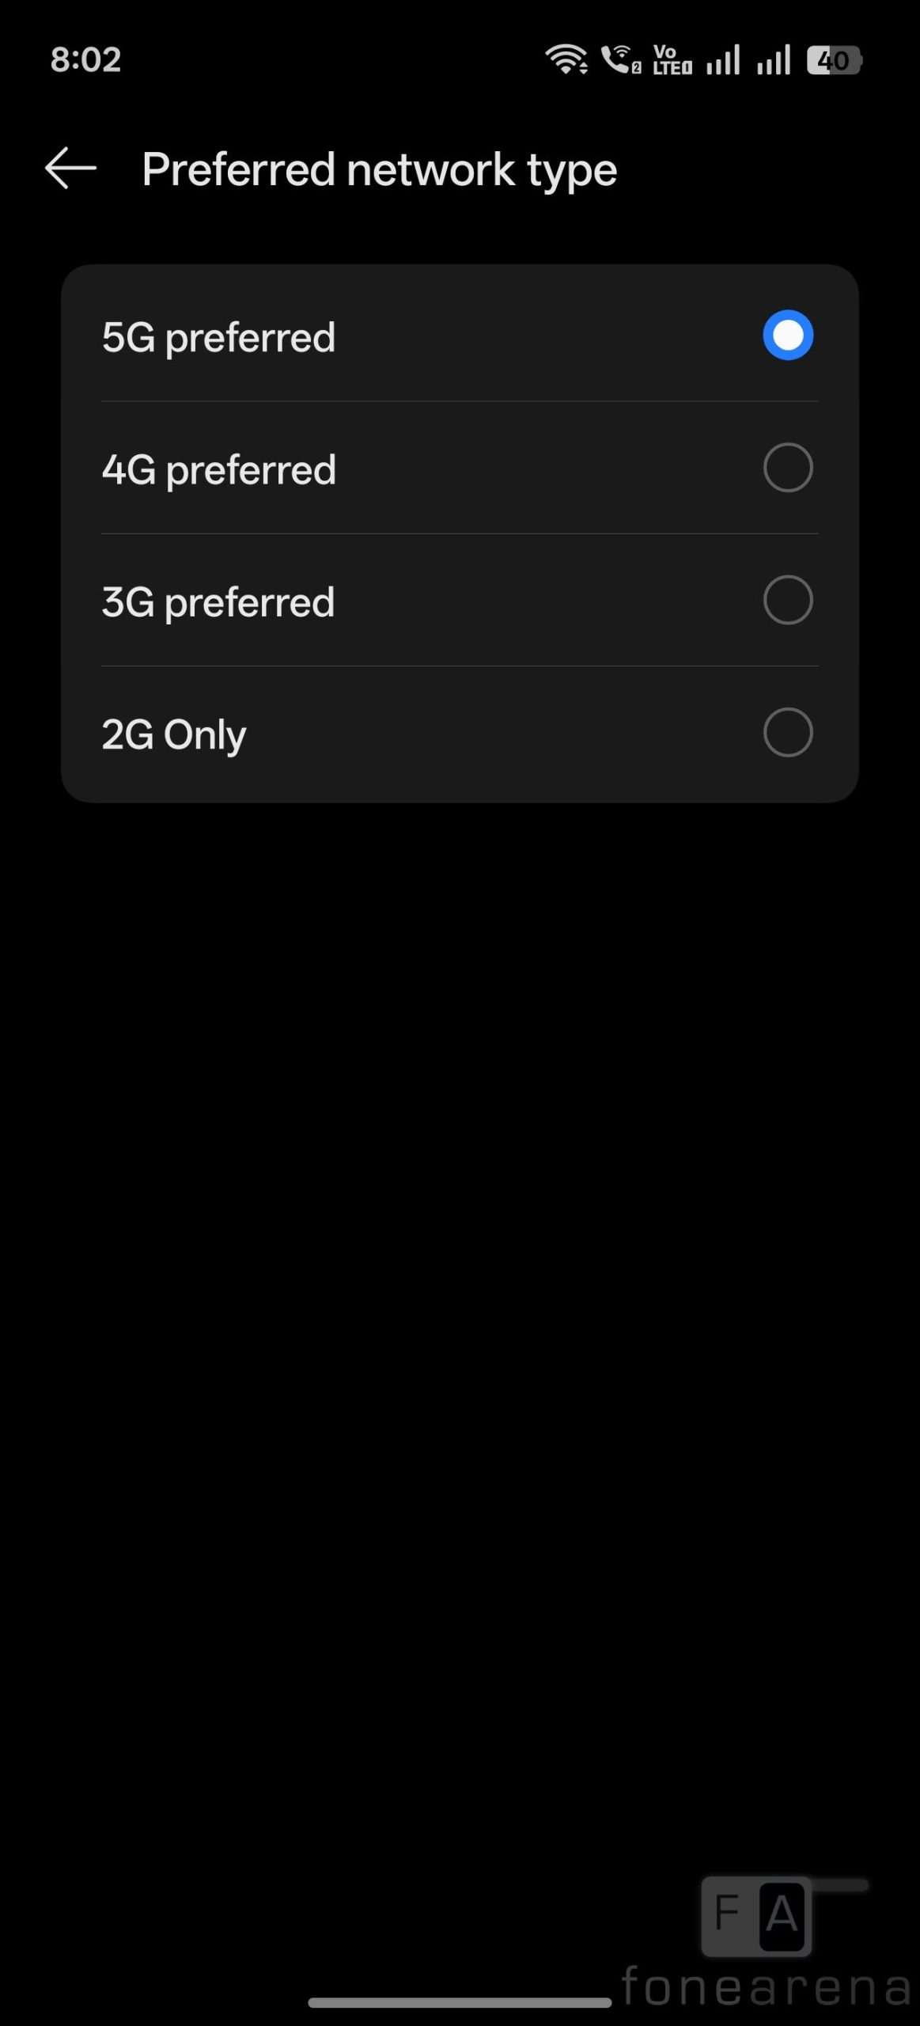Image resolution: width=920 pixels, height=2026 pixels.
Task: Tap the second SIM signal bars
Action: tap(773, 59)
